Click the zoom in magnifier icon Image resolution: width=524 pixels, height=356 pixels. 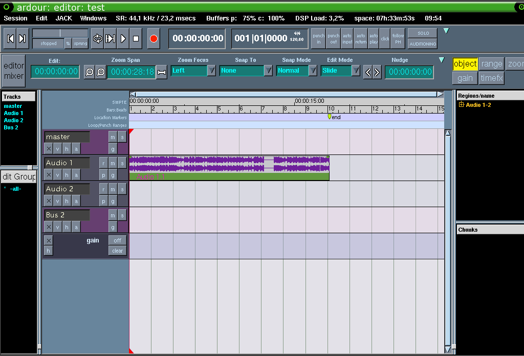point(101,72)
